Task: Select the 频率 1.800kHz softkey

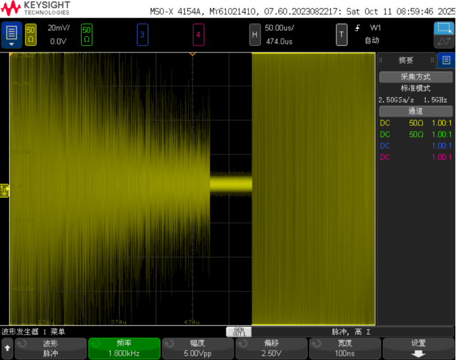Action: 124,348
